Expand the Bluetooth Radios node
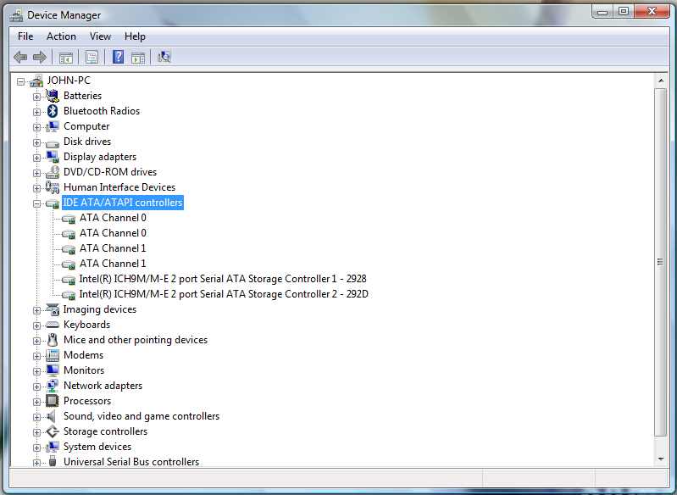The height and width of the screenshot is (495, 677). pyautogui.click(x=36, y=112)
